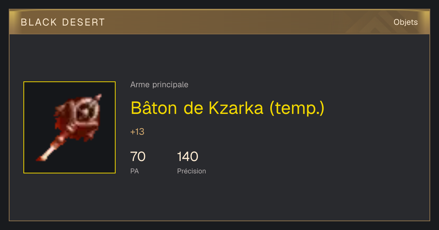The image size is (439, 230).
Task: Click the PA stat label
Action: click(134, 171)
